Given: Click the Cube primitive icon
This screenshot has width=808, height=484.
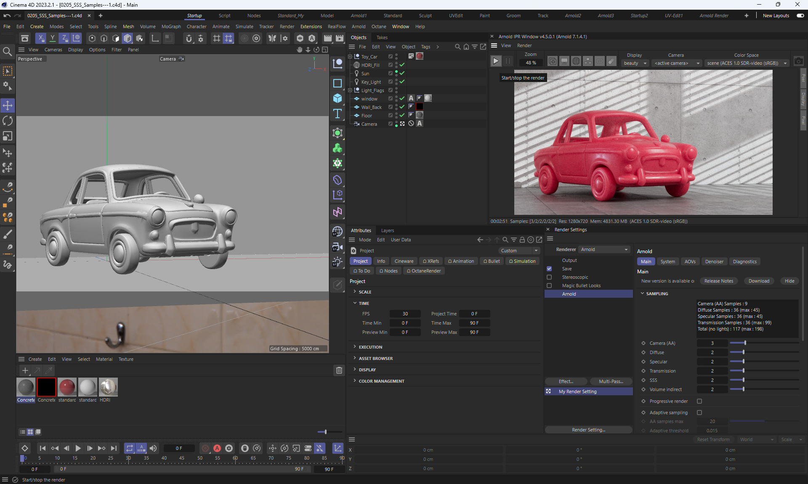Looking at the screenshot, I should click(x=338, y=98).
